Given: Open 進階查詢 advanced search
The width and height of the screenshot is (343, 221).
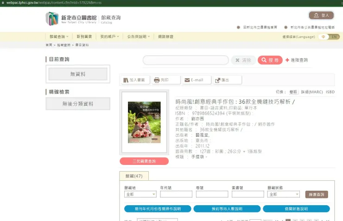Looking at the screenshot, I should (x=299, y=60).
